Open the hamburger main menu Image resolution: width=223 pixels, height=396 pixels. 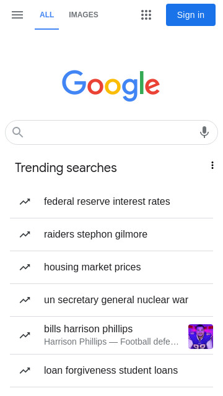(x=17, y=15)
